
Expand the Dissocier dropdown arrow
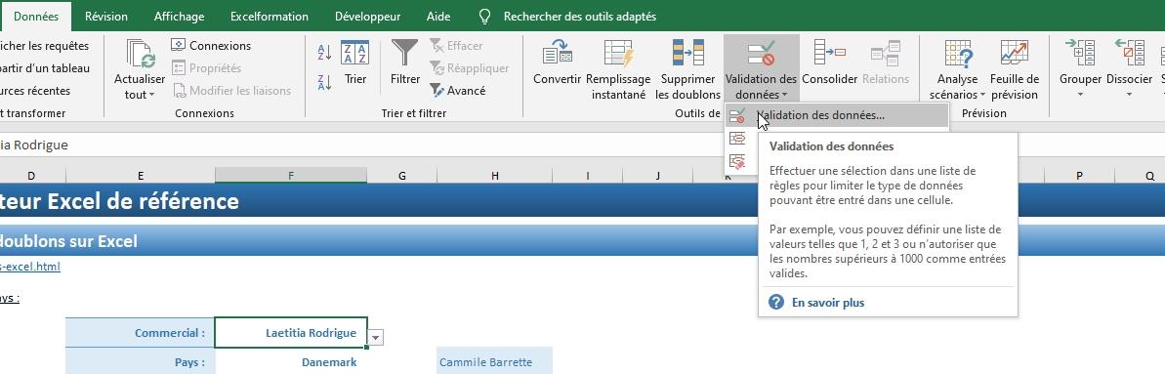click(x=1129, y=95)
